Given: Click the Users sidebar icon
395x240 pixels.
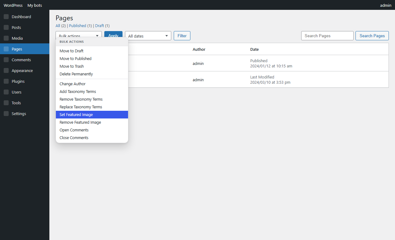Looking at the screenshot, I should point(6,92).
